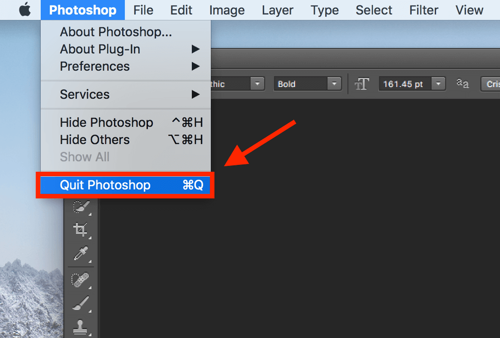This screenshot has height=338, width=500.
Task: Click the Photoshop menu bar item
Action: click(x=82, y=10)
